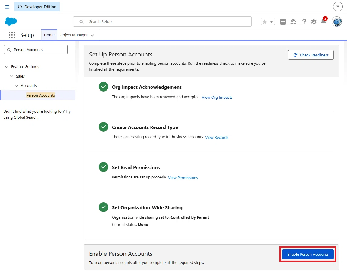Open the View Records link
This screenshot has width=347, height=273.
pos(217,137)
